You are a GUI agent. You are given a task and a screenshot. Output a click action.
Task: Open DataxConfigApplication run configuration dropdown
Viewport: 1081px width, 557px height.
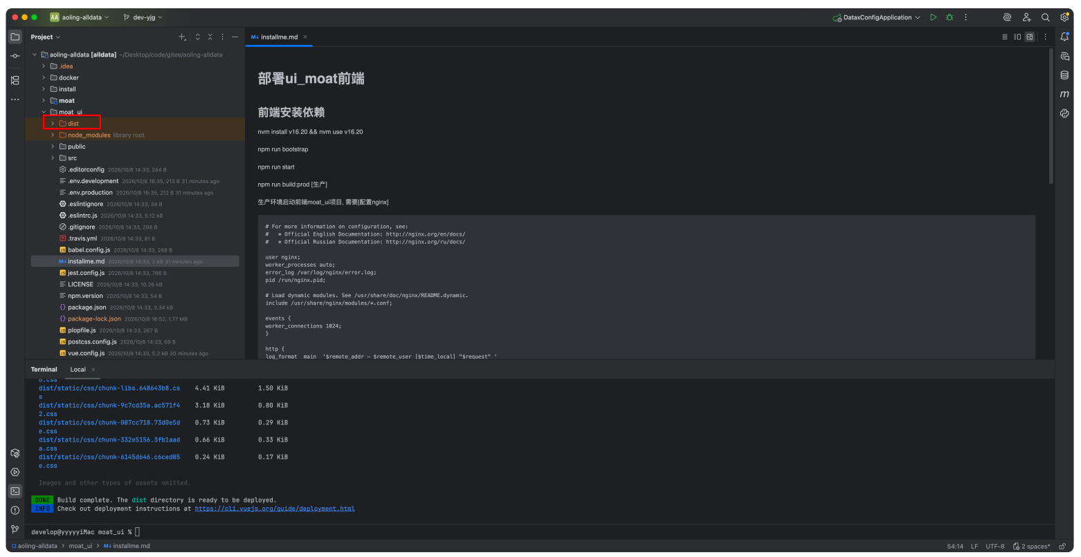tap(877, 17)
